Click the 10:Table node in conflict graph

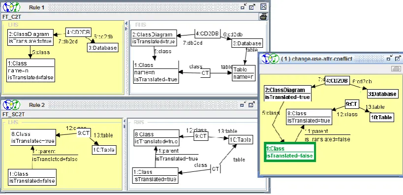point(382,117)
